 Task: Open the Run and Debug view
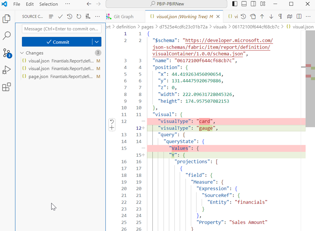pos(6,70)
